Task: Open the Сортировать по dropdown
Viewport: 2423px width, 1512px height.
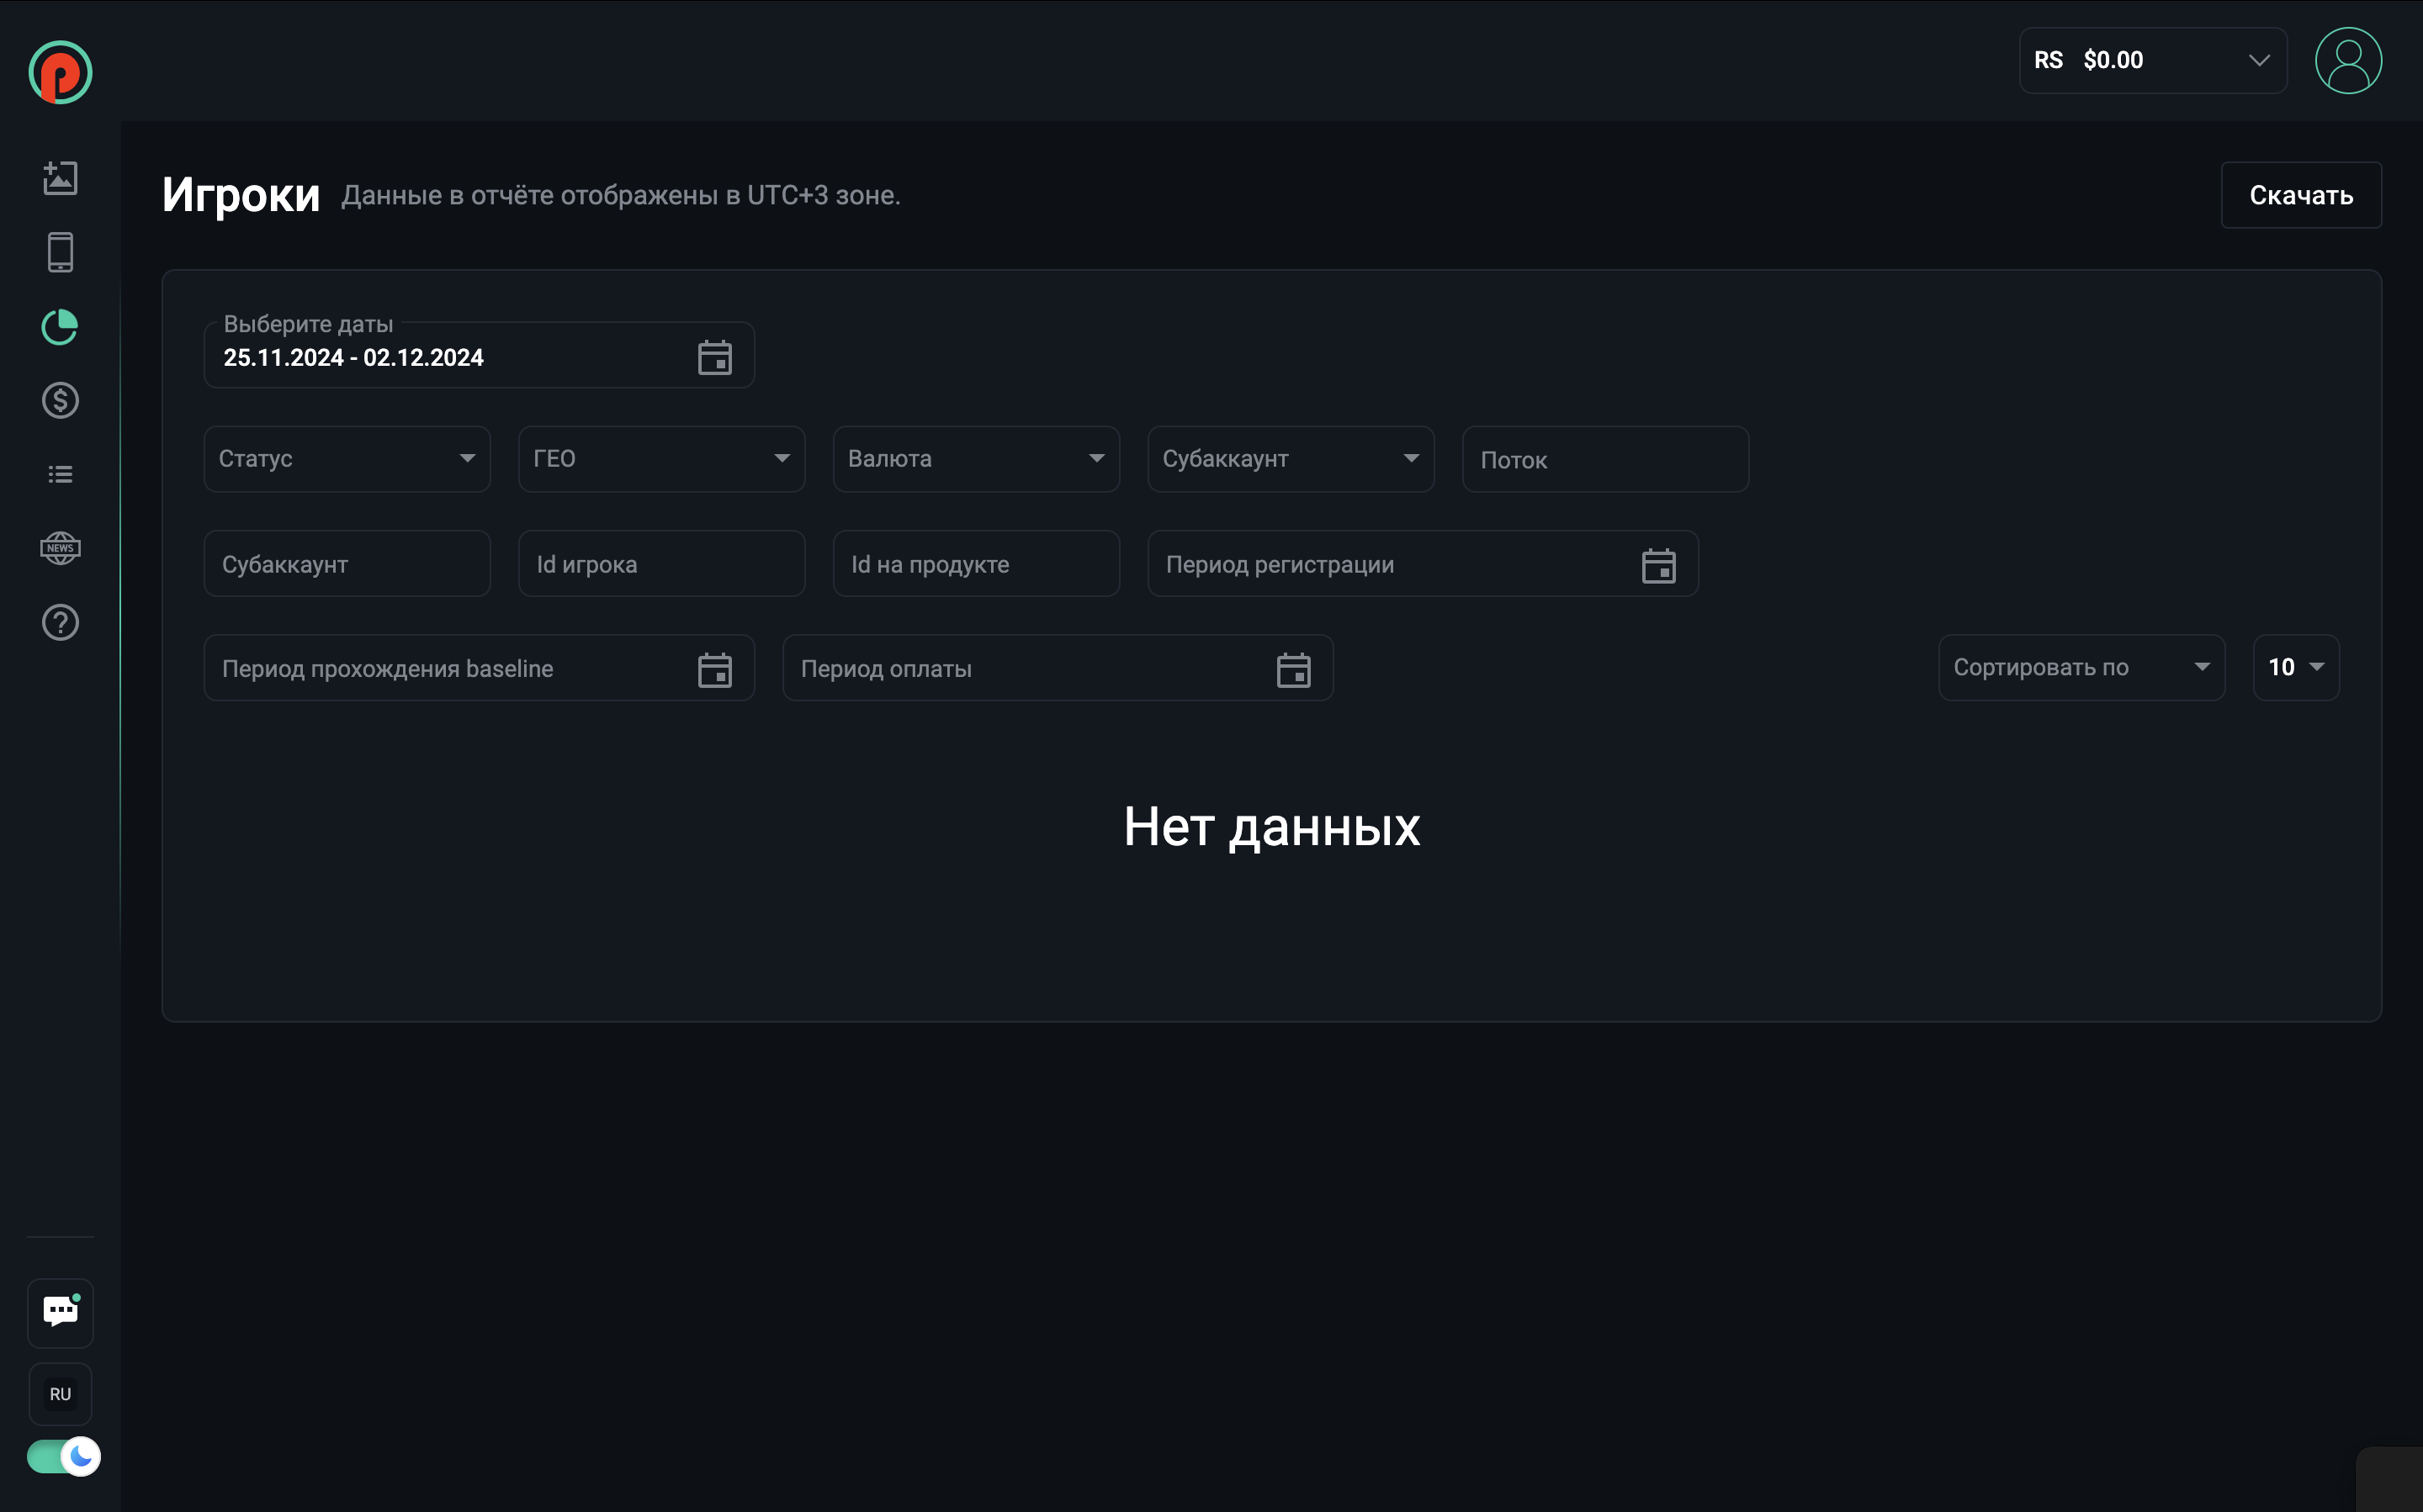Action: (x=2081, y=668)
